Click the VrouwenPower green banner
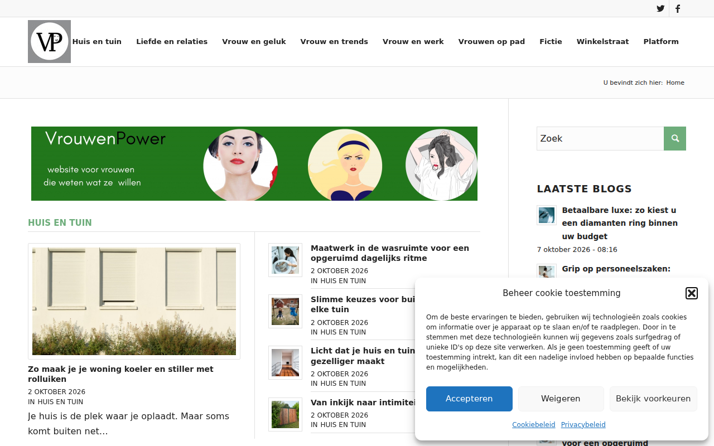This screenshot has height=446, width=714. click(x=254, y=163)
